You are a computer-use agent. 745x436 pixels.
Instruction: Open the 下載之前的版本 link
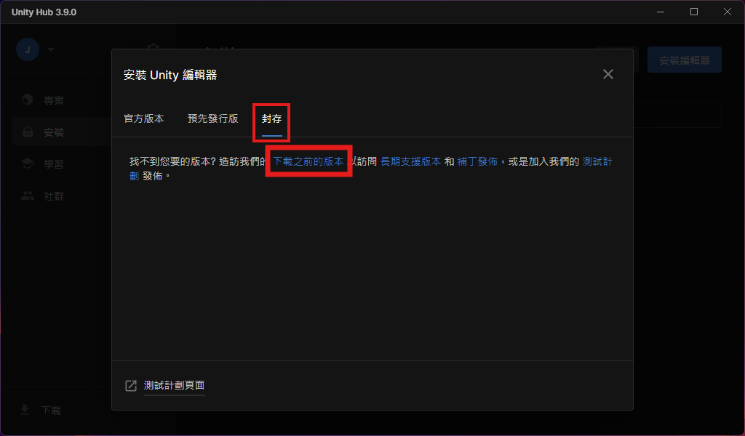point(308,162)
